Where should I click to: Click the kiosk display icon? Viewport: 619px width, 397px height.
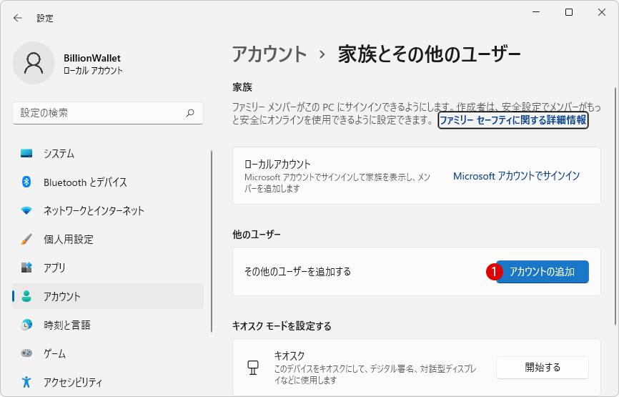coord(253,368)
